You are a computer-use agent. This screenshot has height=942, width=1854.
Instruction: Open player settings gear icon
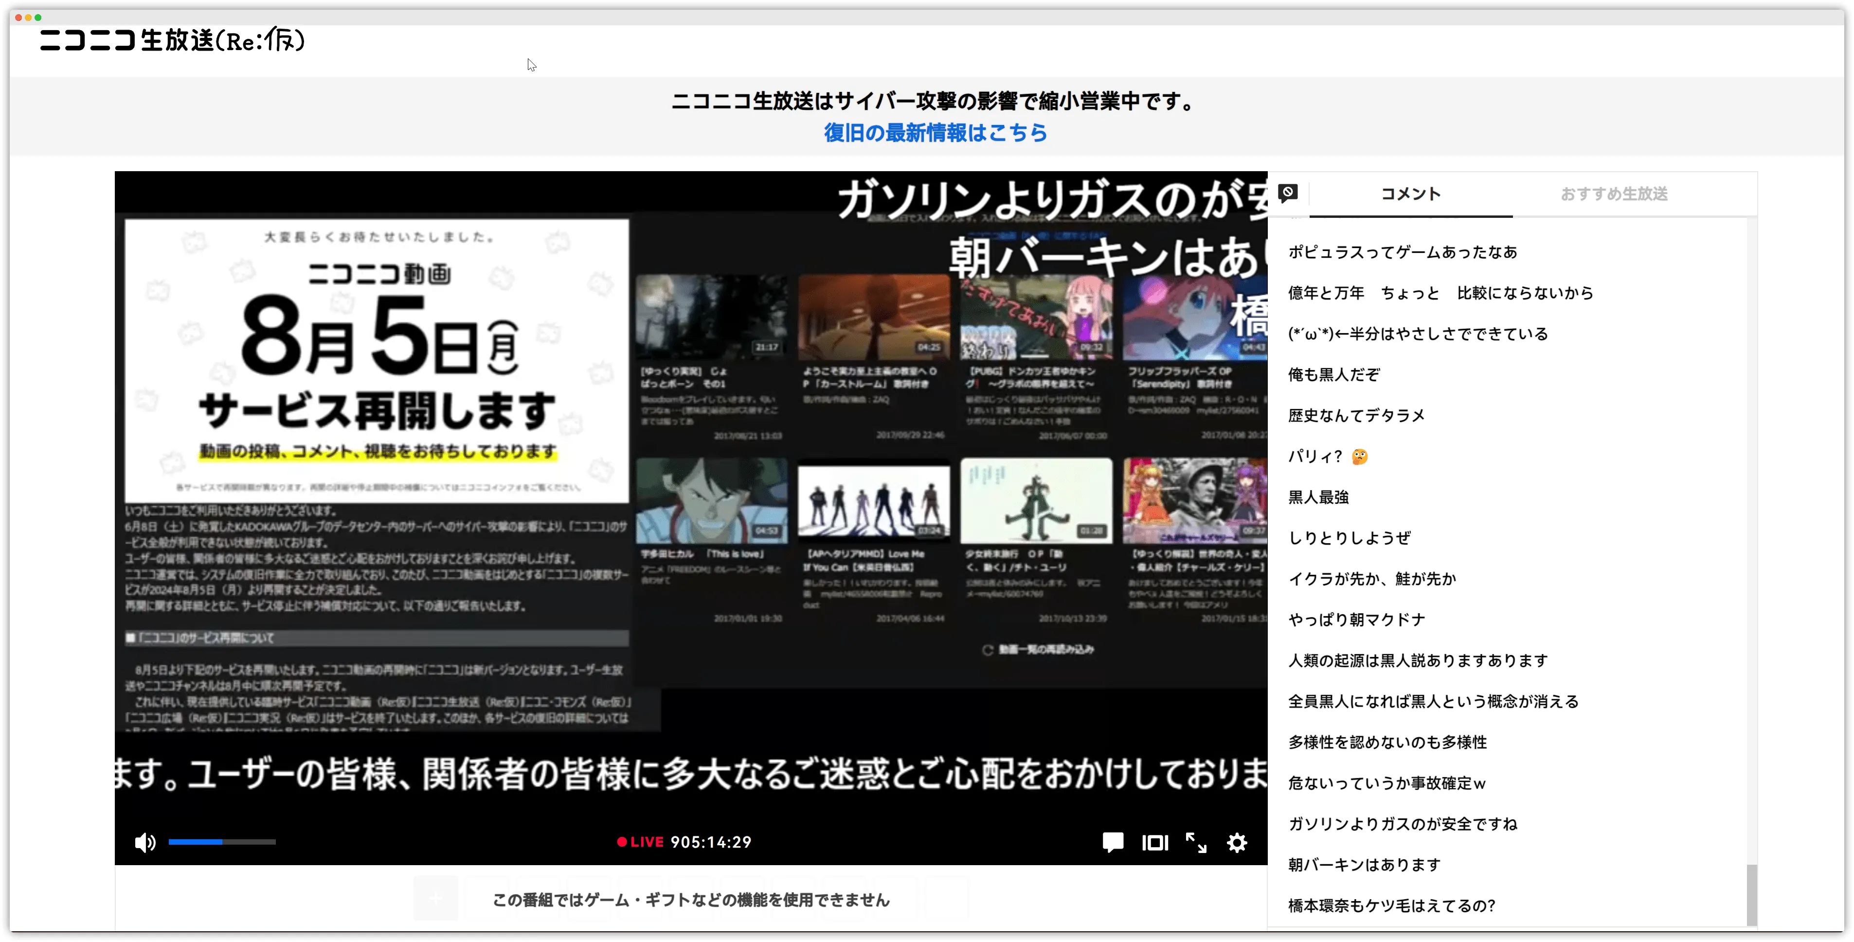pos(1237,843)
